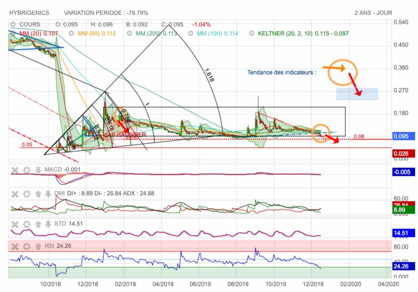Click the GAP HAUSSIER annotation label
This screenshot has width=418, height=292.
tap(125, 134)
